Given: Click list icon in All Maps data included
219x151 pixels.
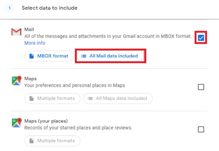Looking at the screenshot, I should (90, 99).
